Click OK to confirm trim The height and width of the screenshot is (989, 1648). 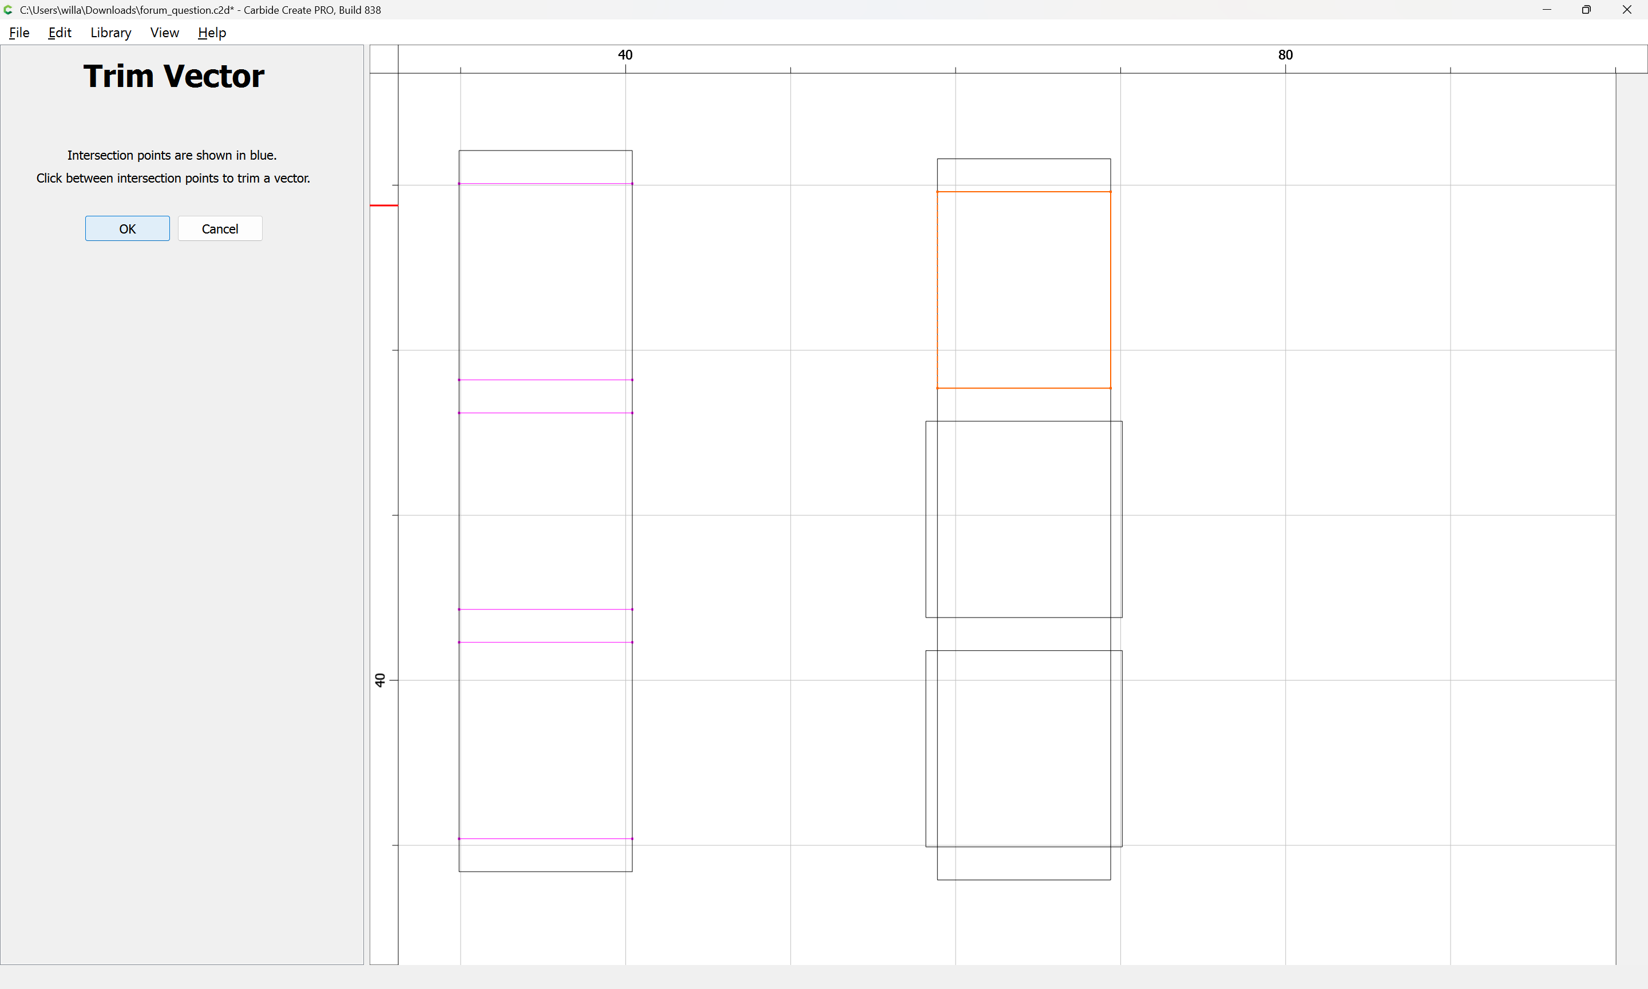127,228
